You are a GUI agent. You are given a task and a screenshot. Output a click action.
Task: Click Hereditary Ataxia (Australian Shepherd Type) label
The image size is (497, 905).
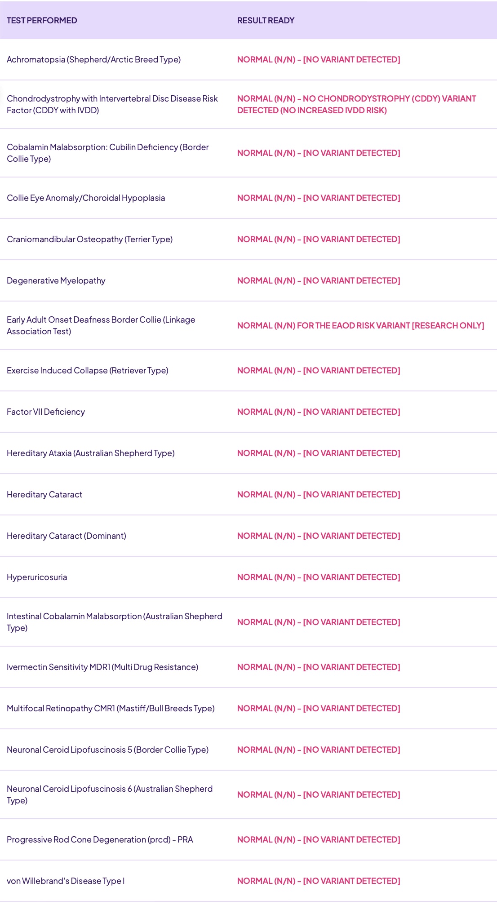tap(91, 453)
